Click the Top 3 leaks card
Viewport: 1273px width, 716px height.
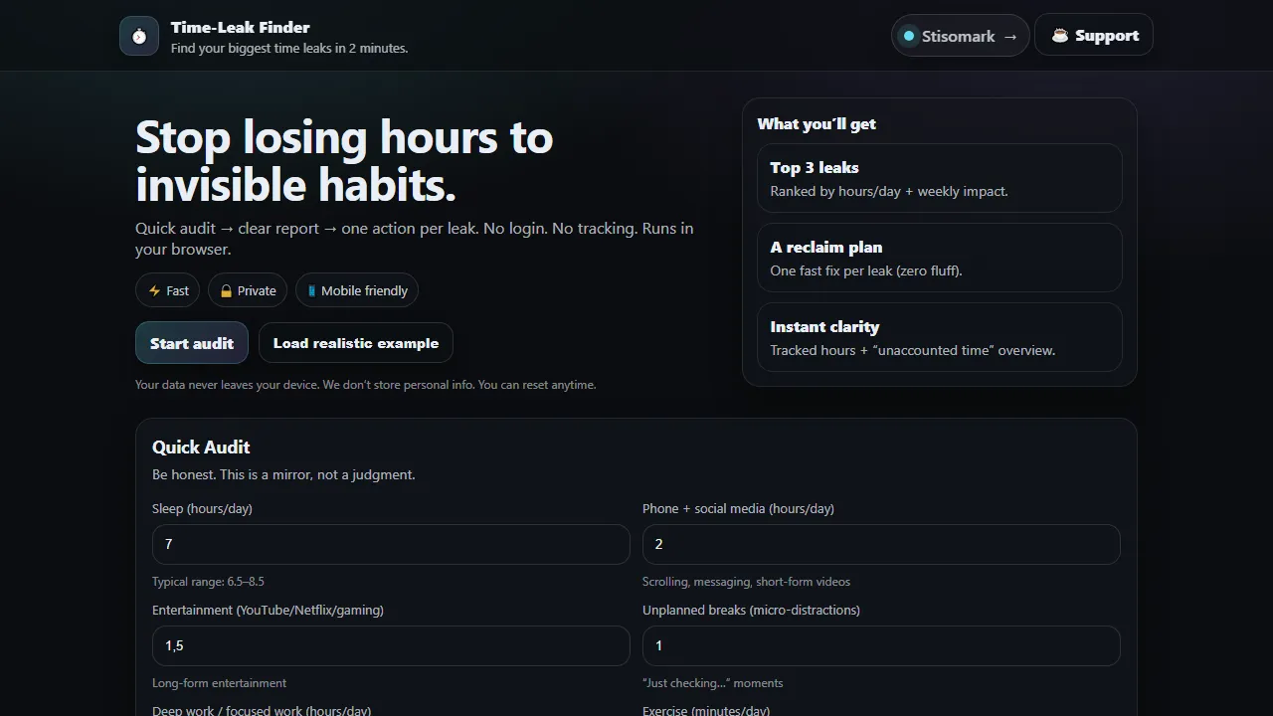point(939,178)
